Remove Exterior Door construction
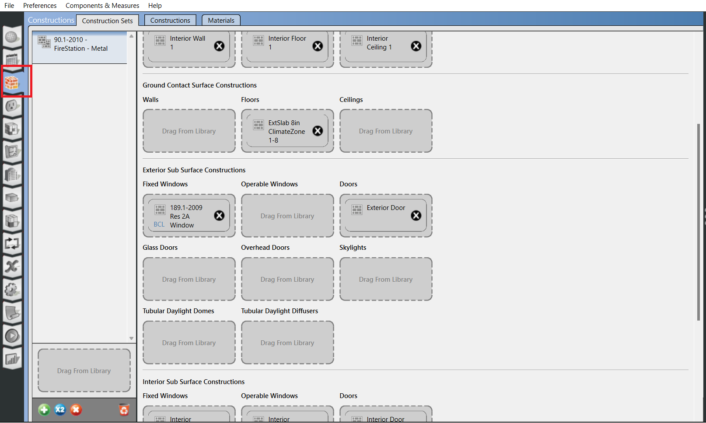Image resolution: width=706 pixels, height=423 pixels. tap(416, 215)
